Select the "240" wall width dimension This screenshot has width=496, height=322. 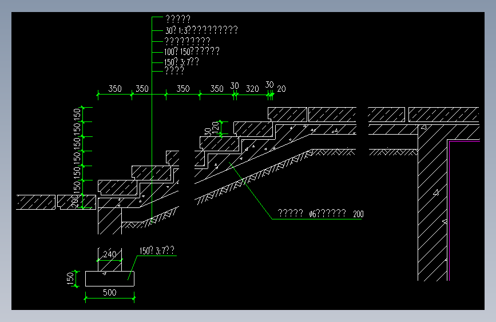pos(110,254)
